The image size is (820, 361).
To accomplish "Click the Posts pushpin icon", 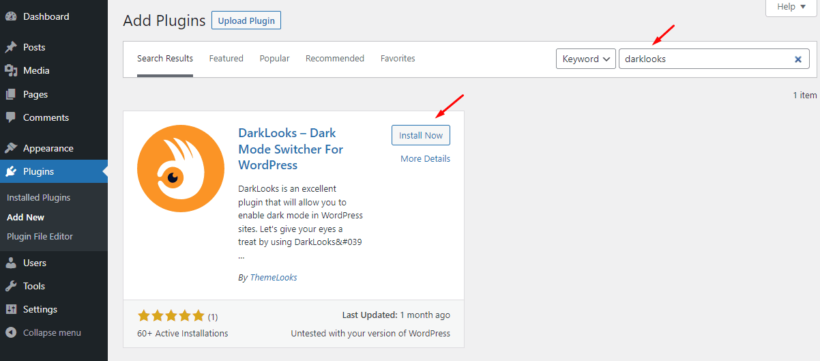I will point(11,47).
